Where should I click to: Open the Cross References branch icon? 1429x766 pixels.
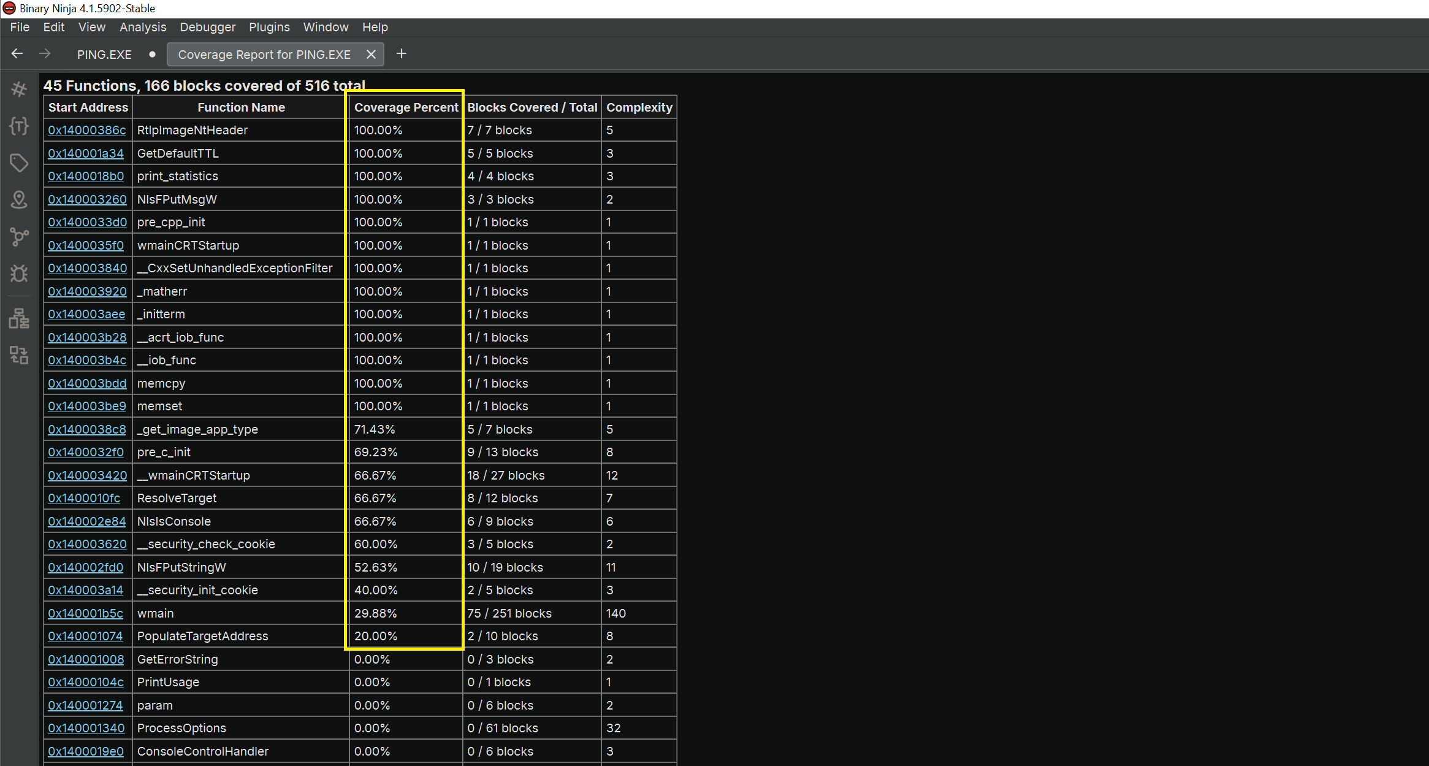[x=19, y=237]
